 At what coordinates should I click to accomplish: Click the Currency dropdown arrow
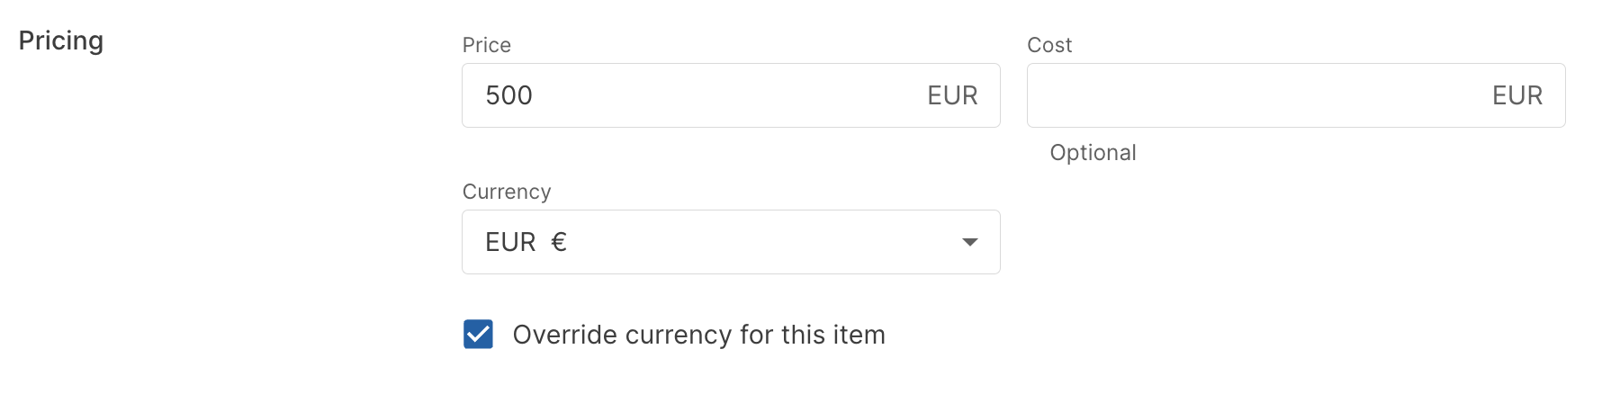coord(969,242)
